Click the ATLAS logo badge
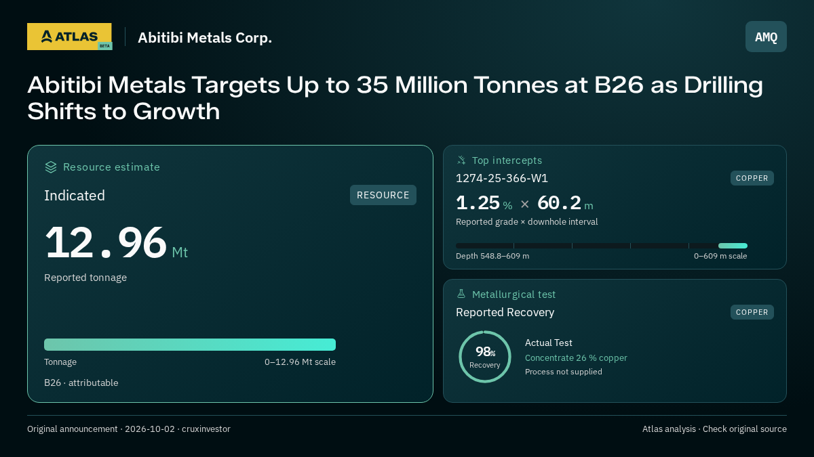The height and width of the screenshot is (457, 814). 69,37
